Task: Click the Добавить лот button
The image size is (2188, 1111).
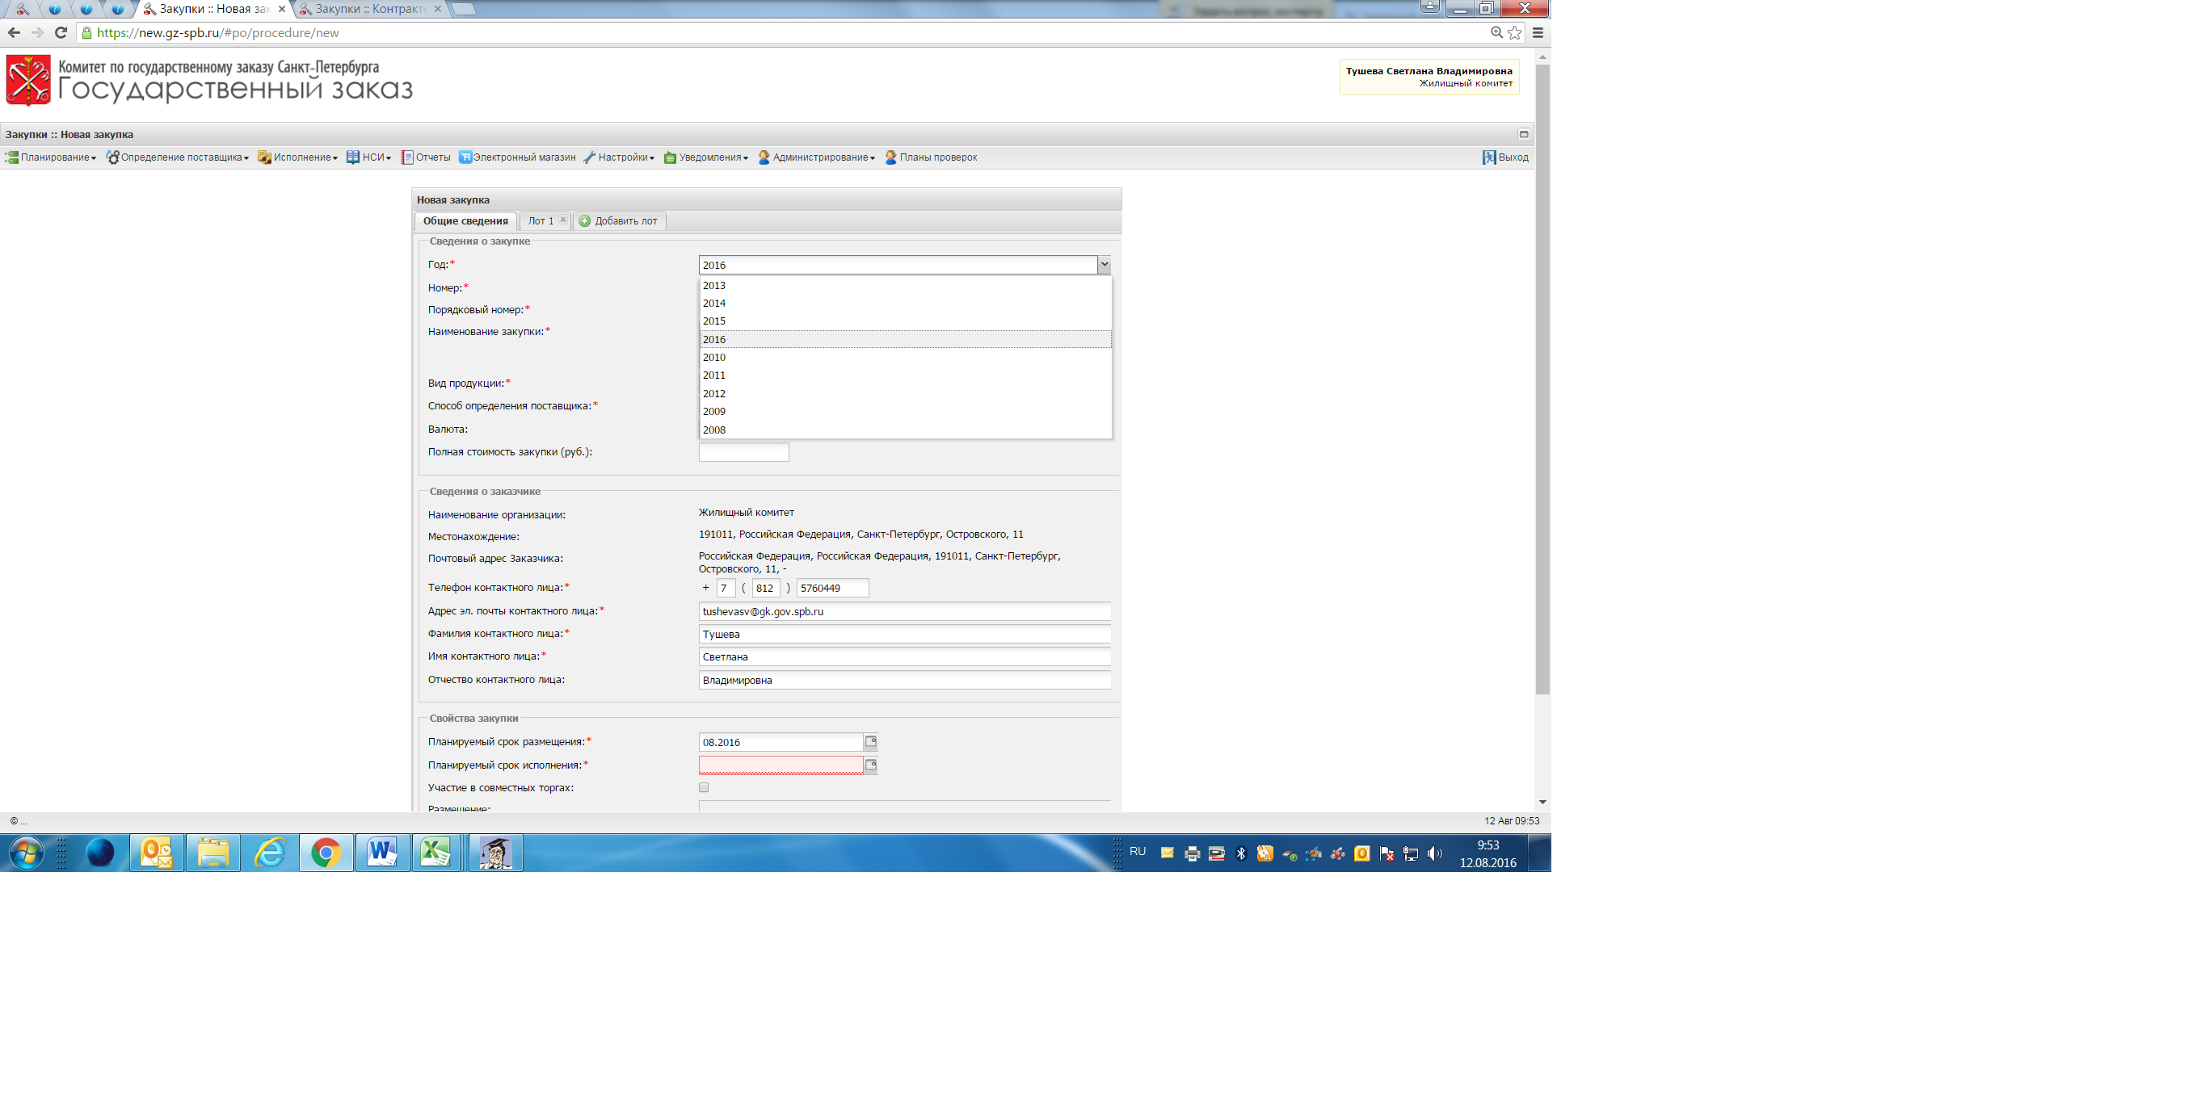Action: [x=619, y=220]
